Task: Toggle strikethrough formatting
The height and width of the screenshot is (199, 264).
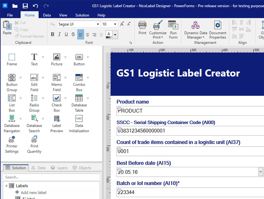Action: [73, 34]
